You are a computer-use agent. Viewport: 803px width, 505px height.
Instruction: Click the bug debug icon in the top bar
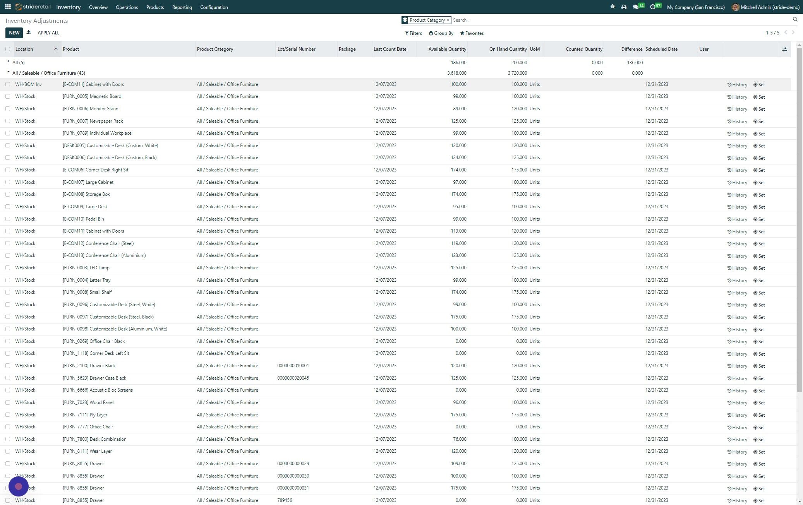pyautogui.click(x=612, y=7)
